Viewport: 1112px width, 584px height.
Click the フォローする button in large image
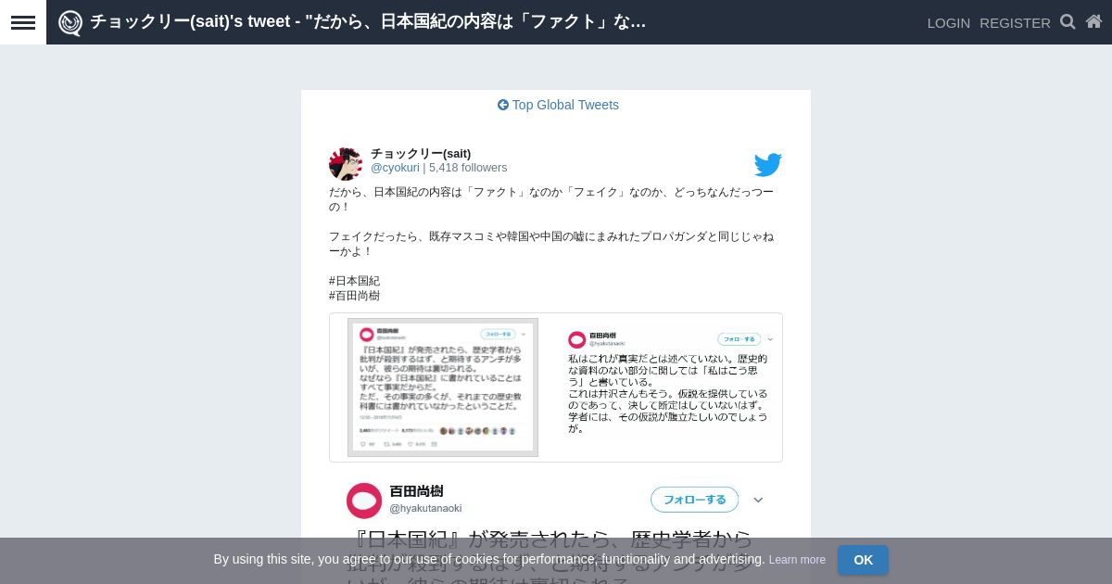pos(694,500)
